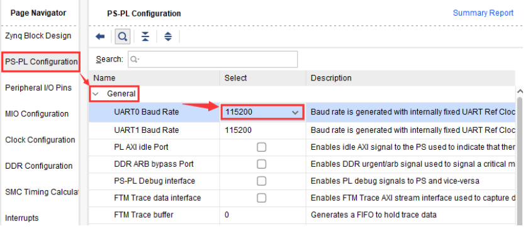Check FTM Trace data interface checkbox
Viewport: 528px width, 231px height.
click(261, 198)
